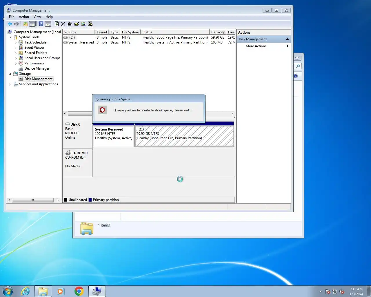This screenshot has height=297, width=371.
Task: Toggle the Show/Hide Console Tree icon
Action: (32, 24)
